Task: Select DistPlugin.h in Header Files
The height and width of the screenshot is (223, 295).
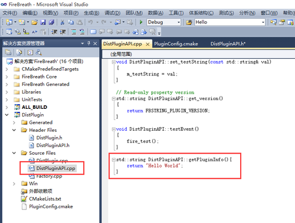Action: pos(49,138)
